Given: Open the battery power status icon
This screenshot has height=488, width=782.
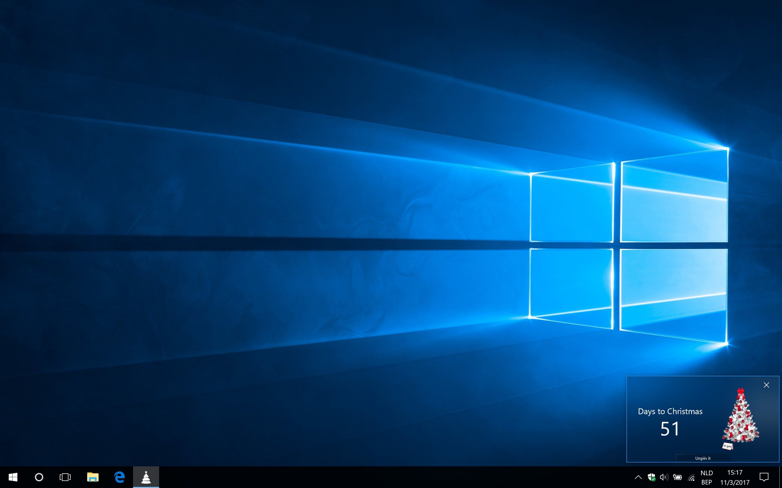Looking at the screenshot, I should [x=677, y=477].
